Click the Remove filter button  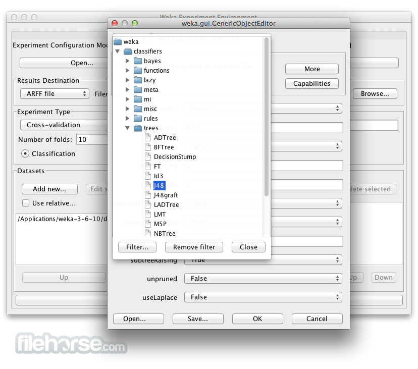[194, 247]
